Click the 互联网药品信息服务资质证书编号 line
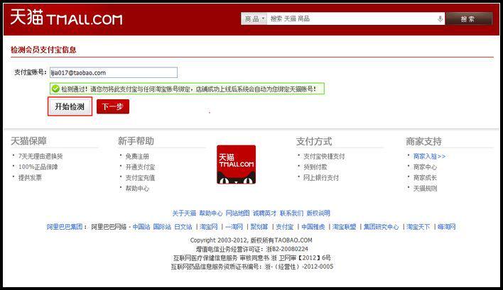The width and height of the screenshot is (503, 290). [251, 267]
